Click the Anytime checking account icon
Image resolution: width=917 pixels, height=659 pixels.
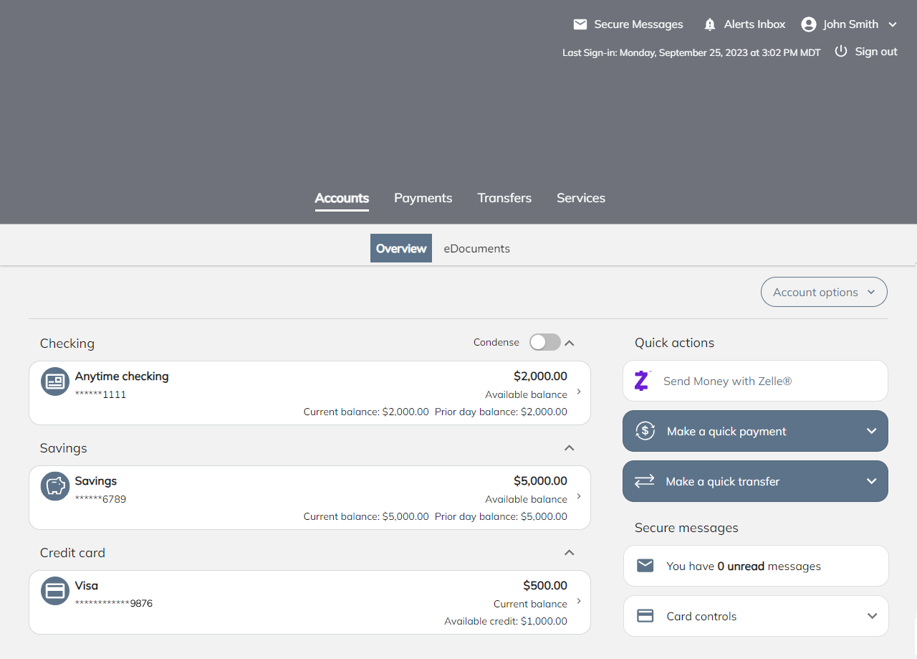tap(55, 381)
